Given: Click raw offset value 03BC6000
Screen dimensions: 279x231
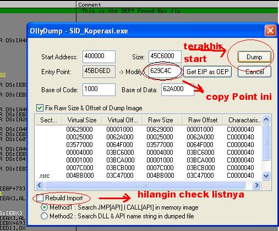Looking at the screenshot, I should tap(201, 153).
